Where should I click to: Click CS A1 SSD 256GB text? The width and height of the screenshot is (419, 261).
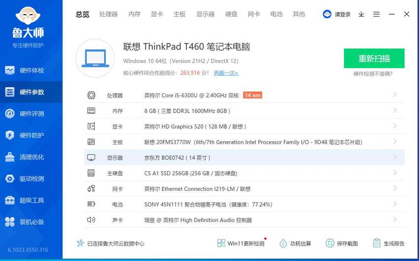(191, 173)
